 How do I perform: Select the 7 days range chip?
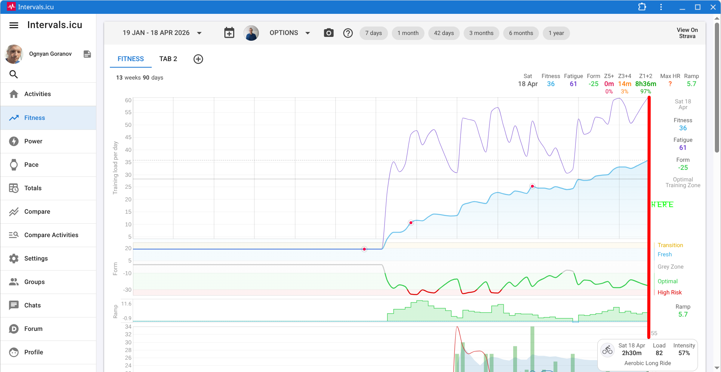tap(373, 33)
